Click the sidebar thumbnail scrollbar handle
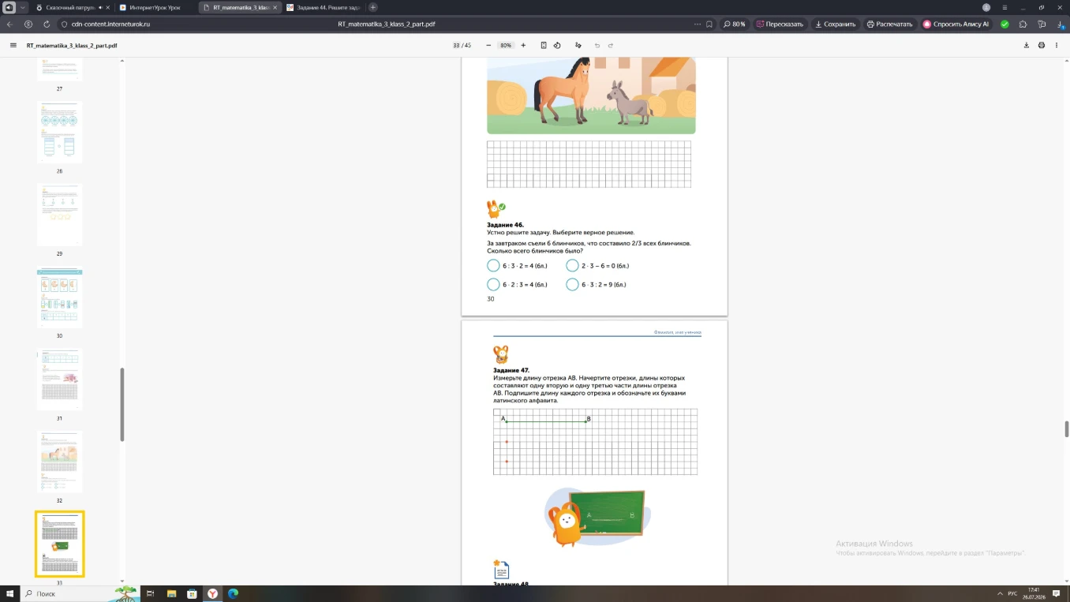The image size is (1070, 602). pyautogui.click(x=122, y=405)
